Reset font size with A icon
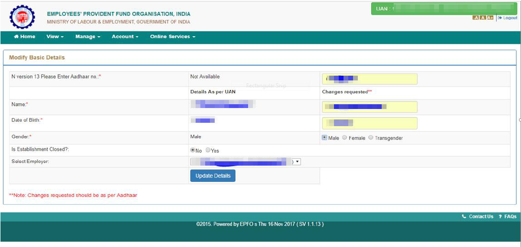Viewport: 521px width, 247px height. [483, 18]
